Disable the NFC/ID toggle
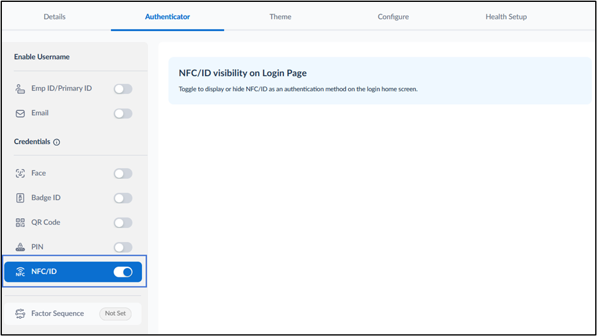597x336 pixels. (123, 272)
